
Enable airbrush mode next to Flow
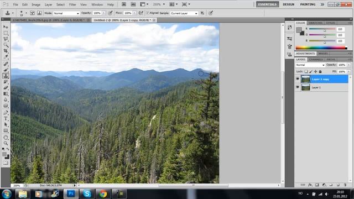tap(141, 13)
